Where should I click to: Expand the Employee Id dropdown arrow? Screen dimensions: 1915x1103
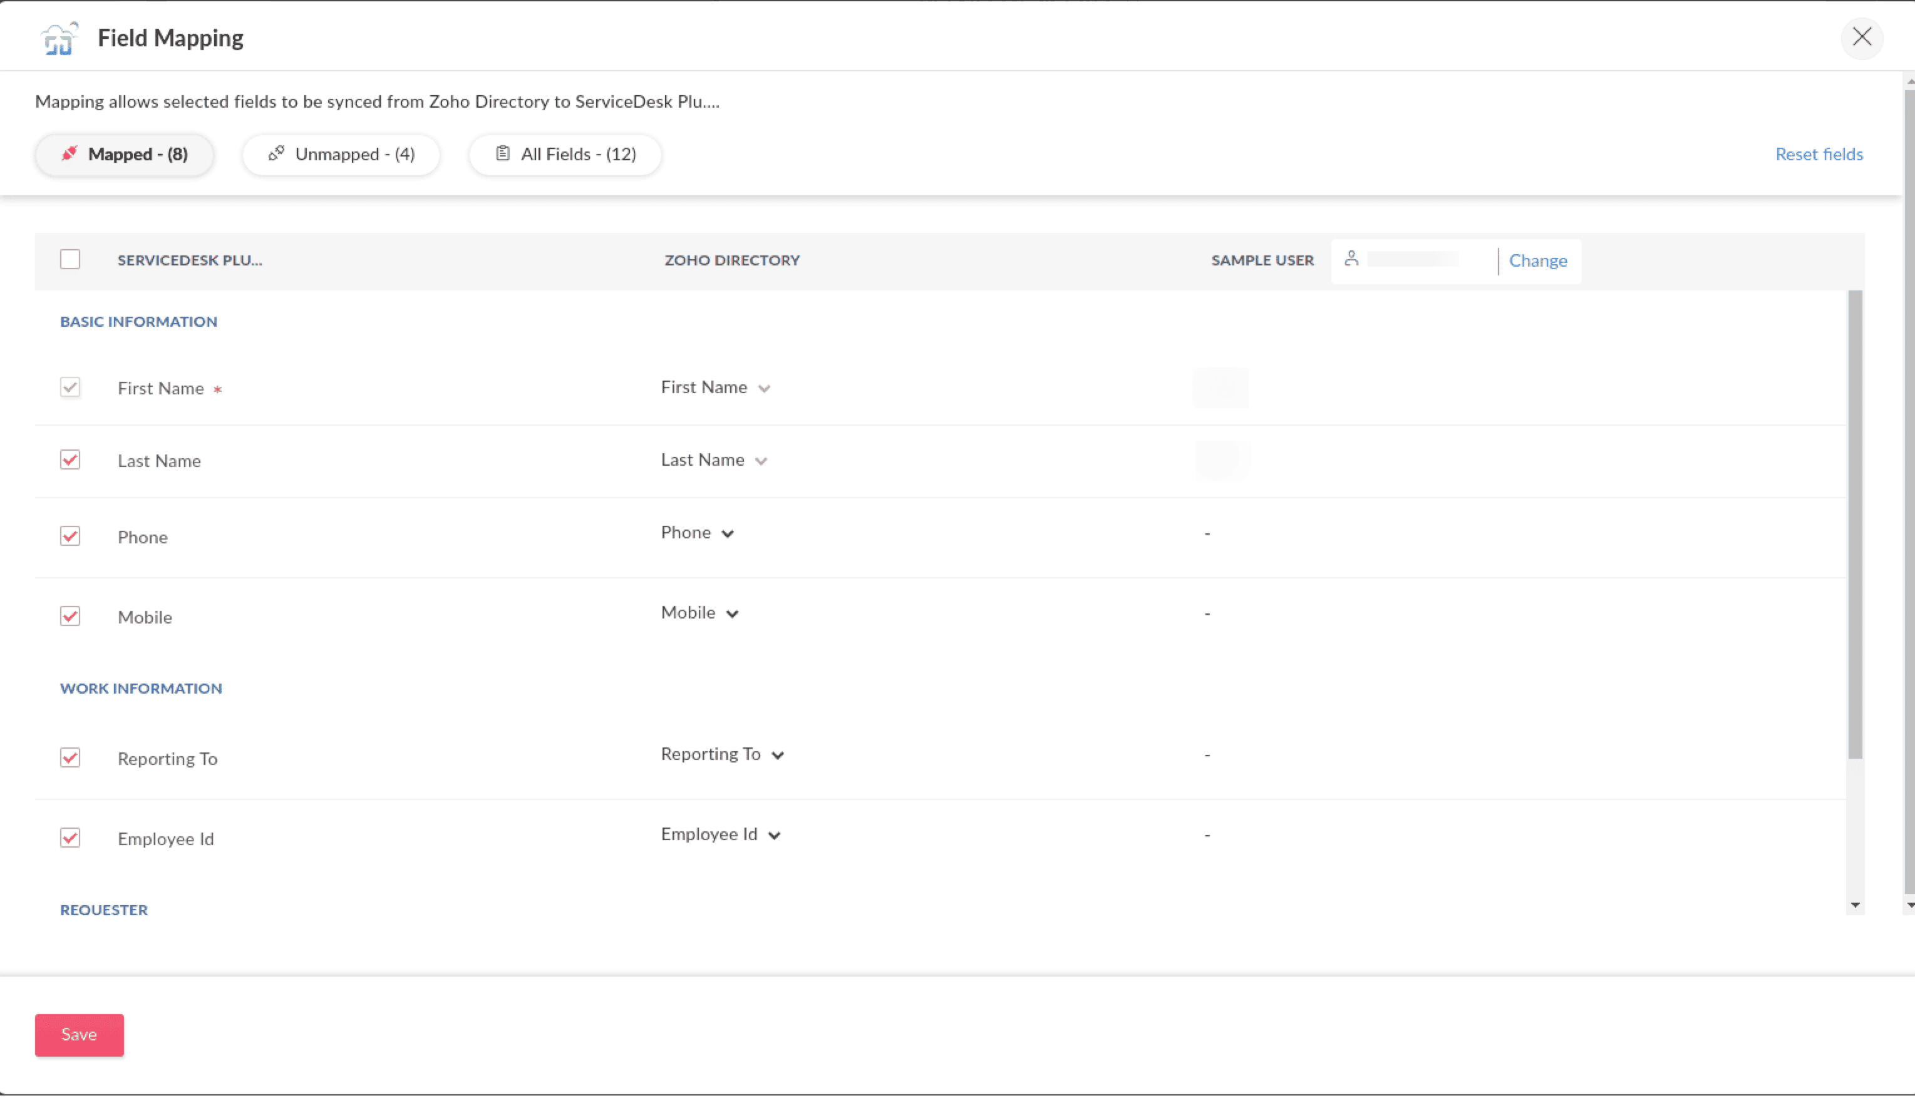point(774,835)
